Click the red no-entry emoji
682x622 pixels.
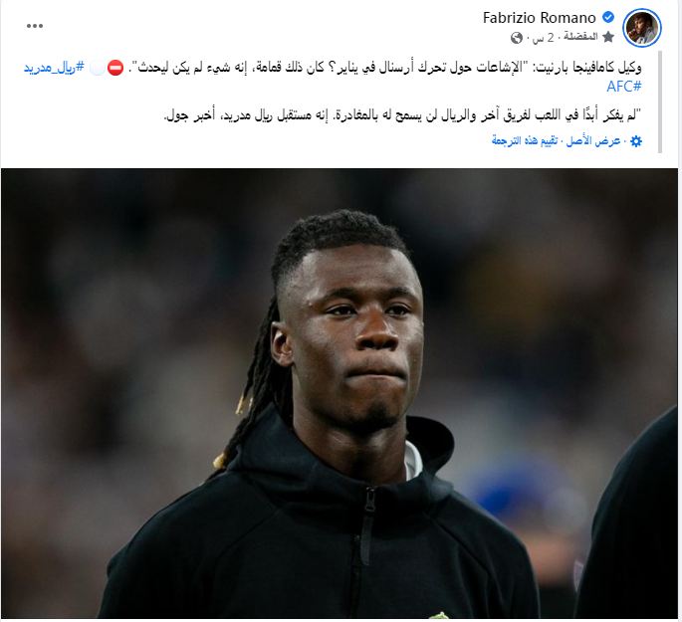click(115, 69)
